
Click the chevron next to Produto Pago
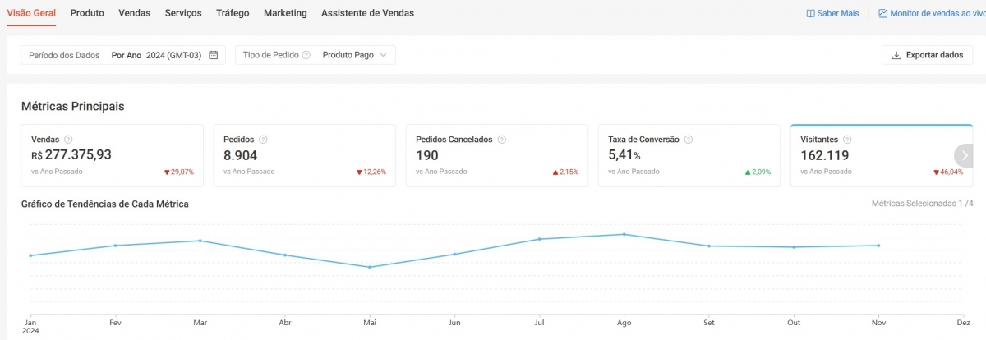click(x=383, y=55)
